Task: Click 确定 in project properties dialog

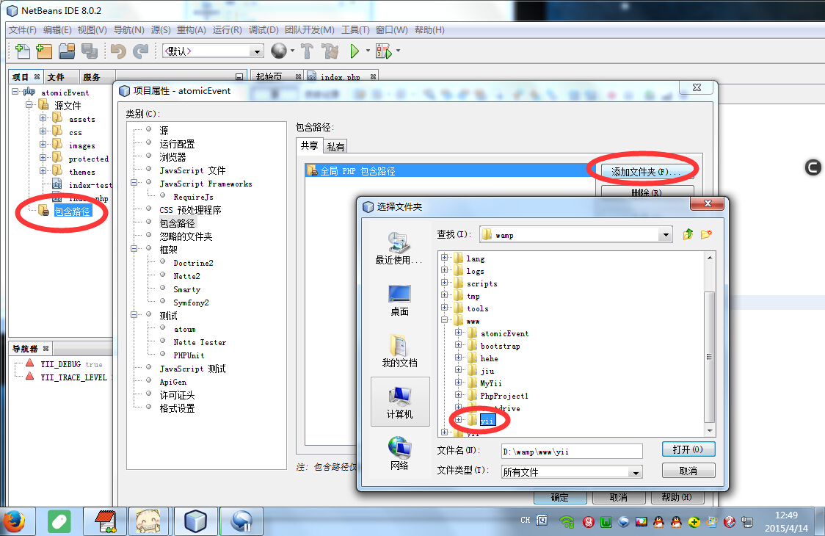Action: point(560,497)
